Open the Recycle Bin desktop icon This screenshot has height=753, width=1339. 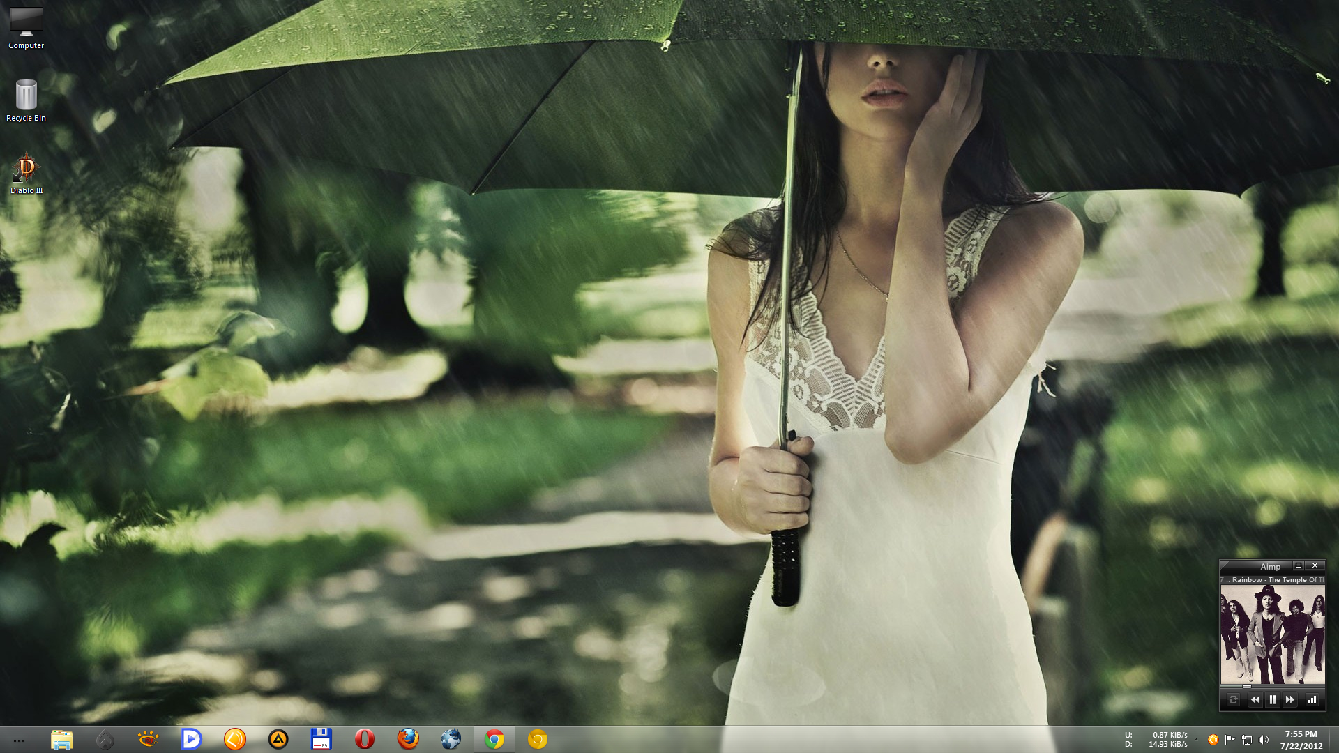tap(27, 100)
